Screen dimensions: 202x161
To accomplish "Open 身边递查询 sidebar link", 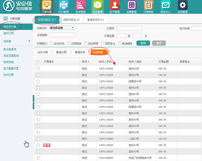I will pos(10,49).
